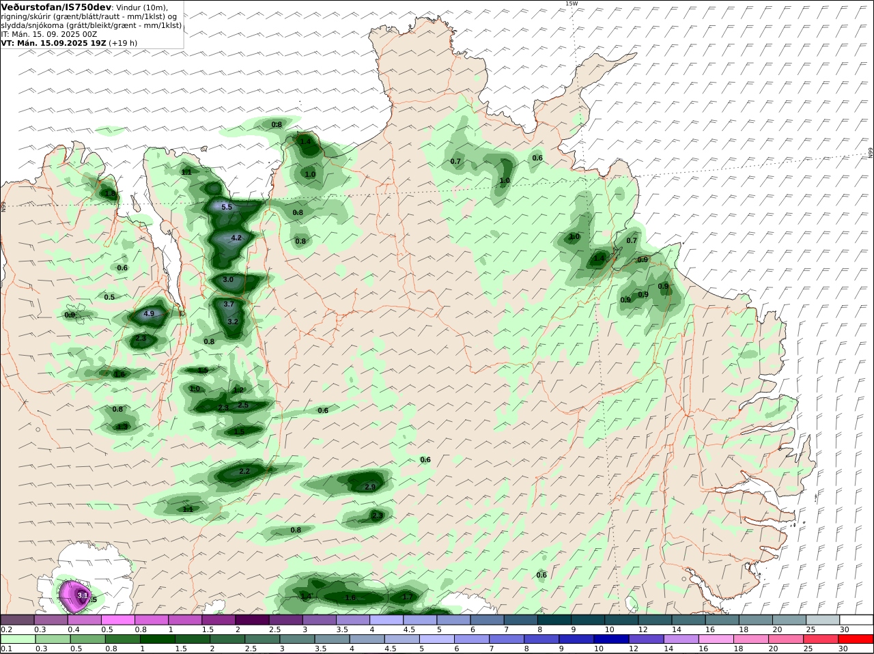Click the 4.2 precipitation value
Image resolution: width=874 pixels, height=654 pixels.
[x=236, y=238]
